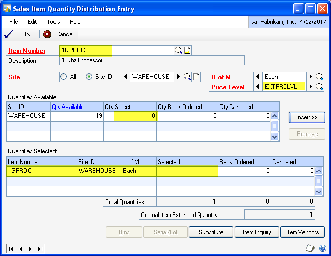The image size is (331, 256).
Task: Open Item Number note icon
Action: [187, 50]
